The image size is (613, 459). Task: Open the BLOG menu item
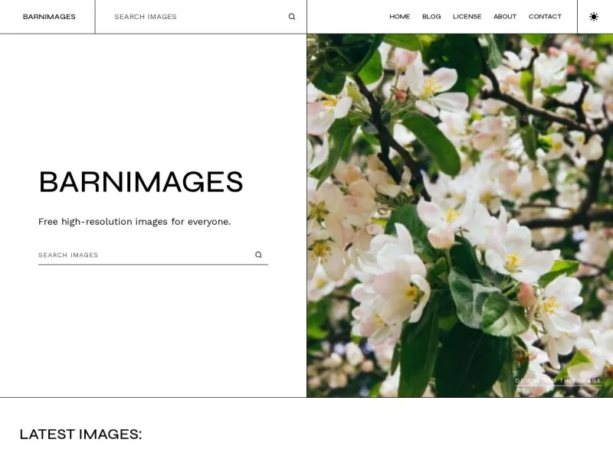431,16
